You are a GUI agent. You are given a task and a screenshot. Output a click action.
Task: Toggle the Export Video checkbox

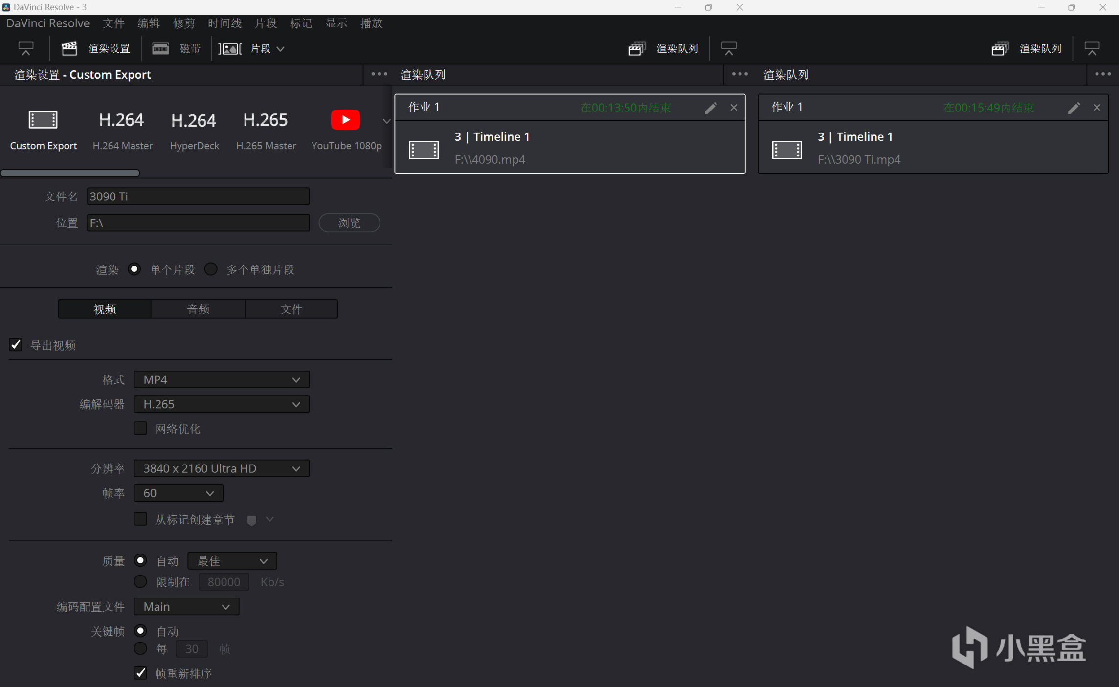pos(16,345)
